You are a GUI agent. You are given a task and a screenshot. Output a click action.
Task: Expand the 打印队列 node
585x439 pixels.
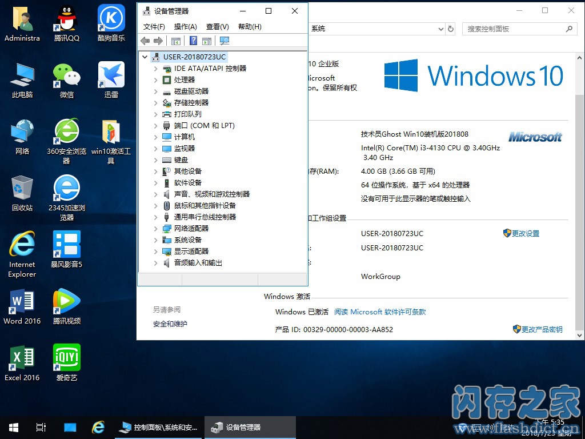click(155, 114)
